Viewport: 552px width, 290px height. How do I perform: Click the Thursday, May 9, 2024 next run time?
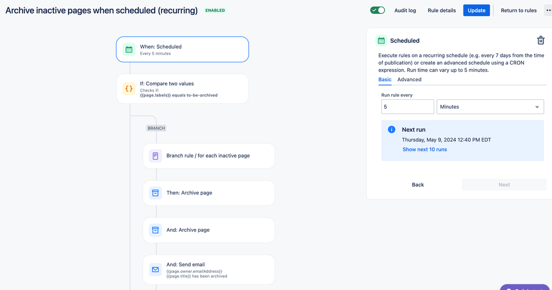[x=446, y=139]
